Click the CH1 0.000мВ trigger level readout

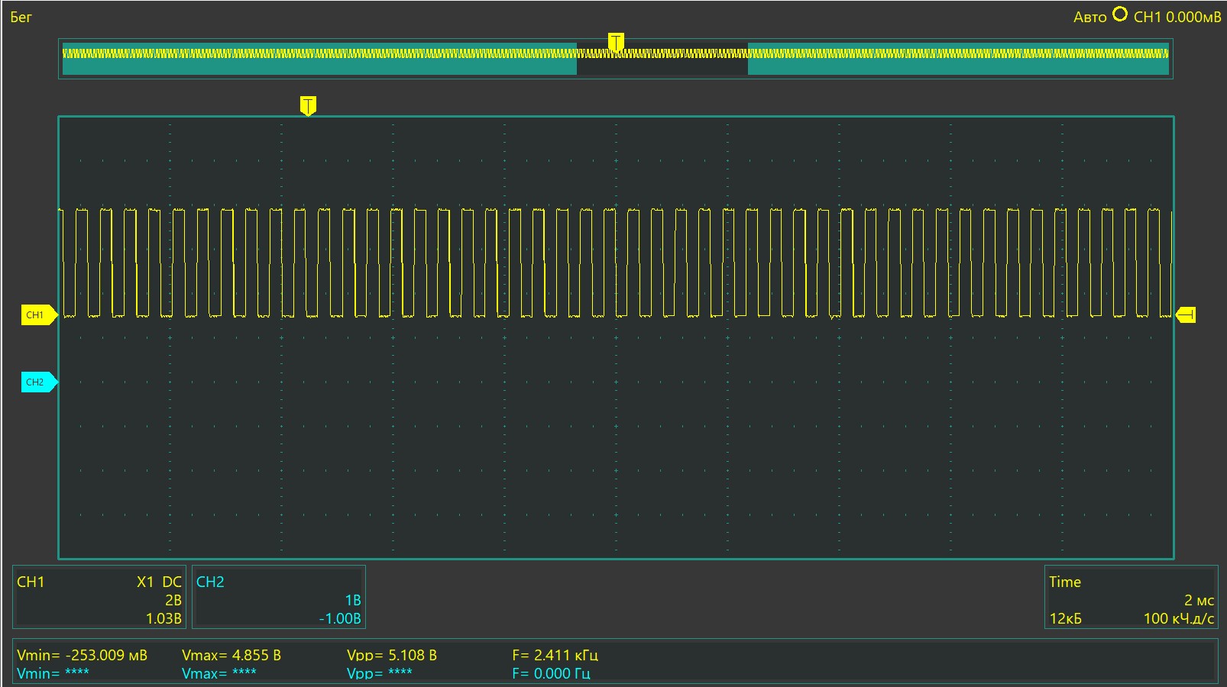pos(1177,17)
